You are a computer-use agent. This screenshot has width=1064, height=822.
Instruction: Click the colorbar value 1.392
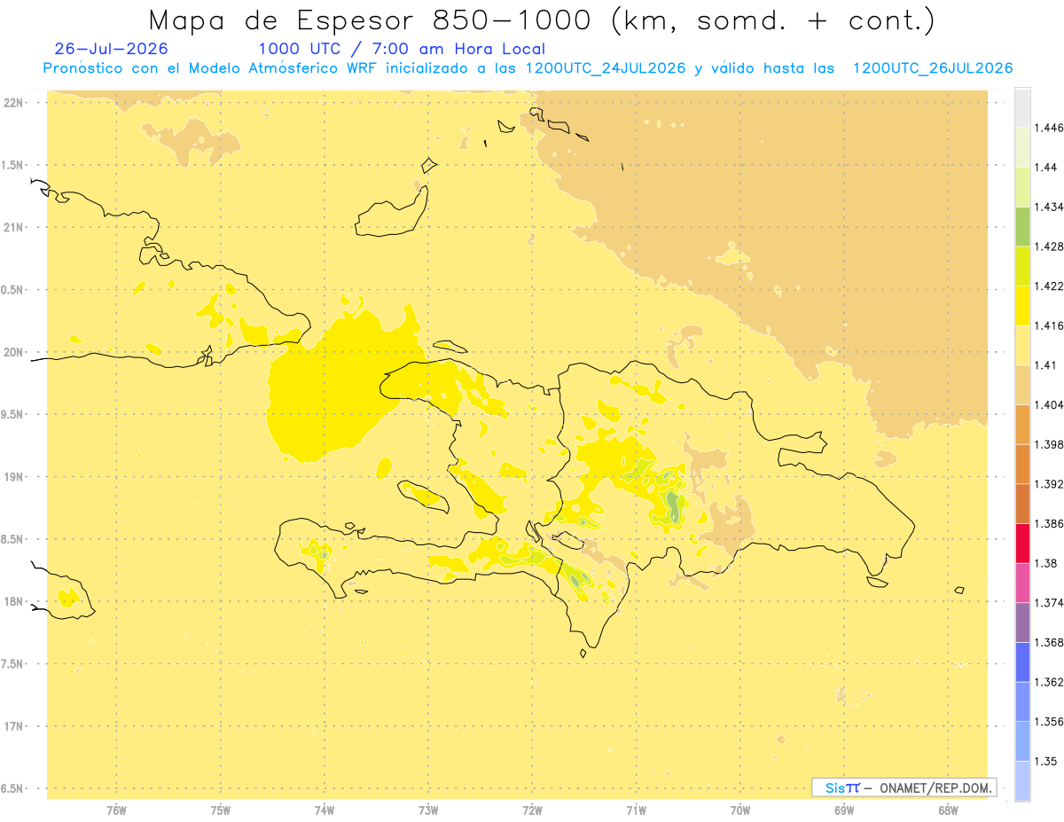[1050, 484]
